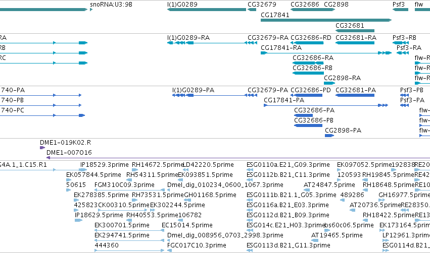Viewport: 430px width, 253px height.
Task: Select the l(1)G0289 gene bar
Action: (x=207, y=10)
